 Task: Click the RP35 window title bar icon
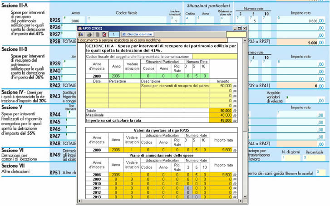click(x=80, y=28)
